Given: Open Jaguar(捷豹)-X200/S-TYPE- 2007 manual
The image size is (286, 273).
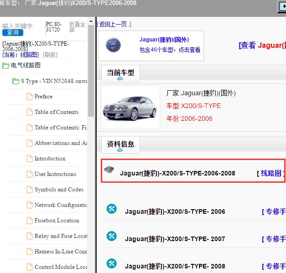Looking at the screenshot, I should (175, 239).
